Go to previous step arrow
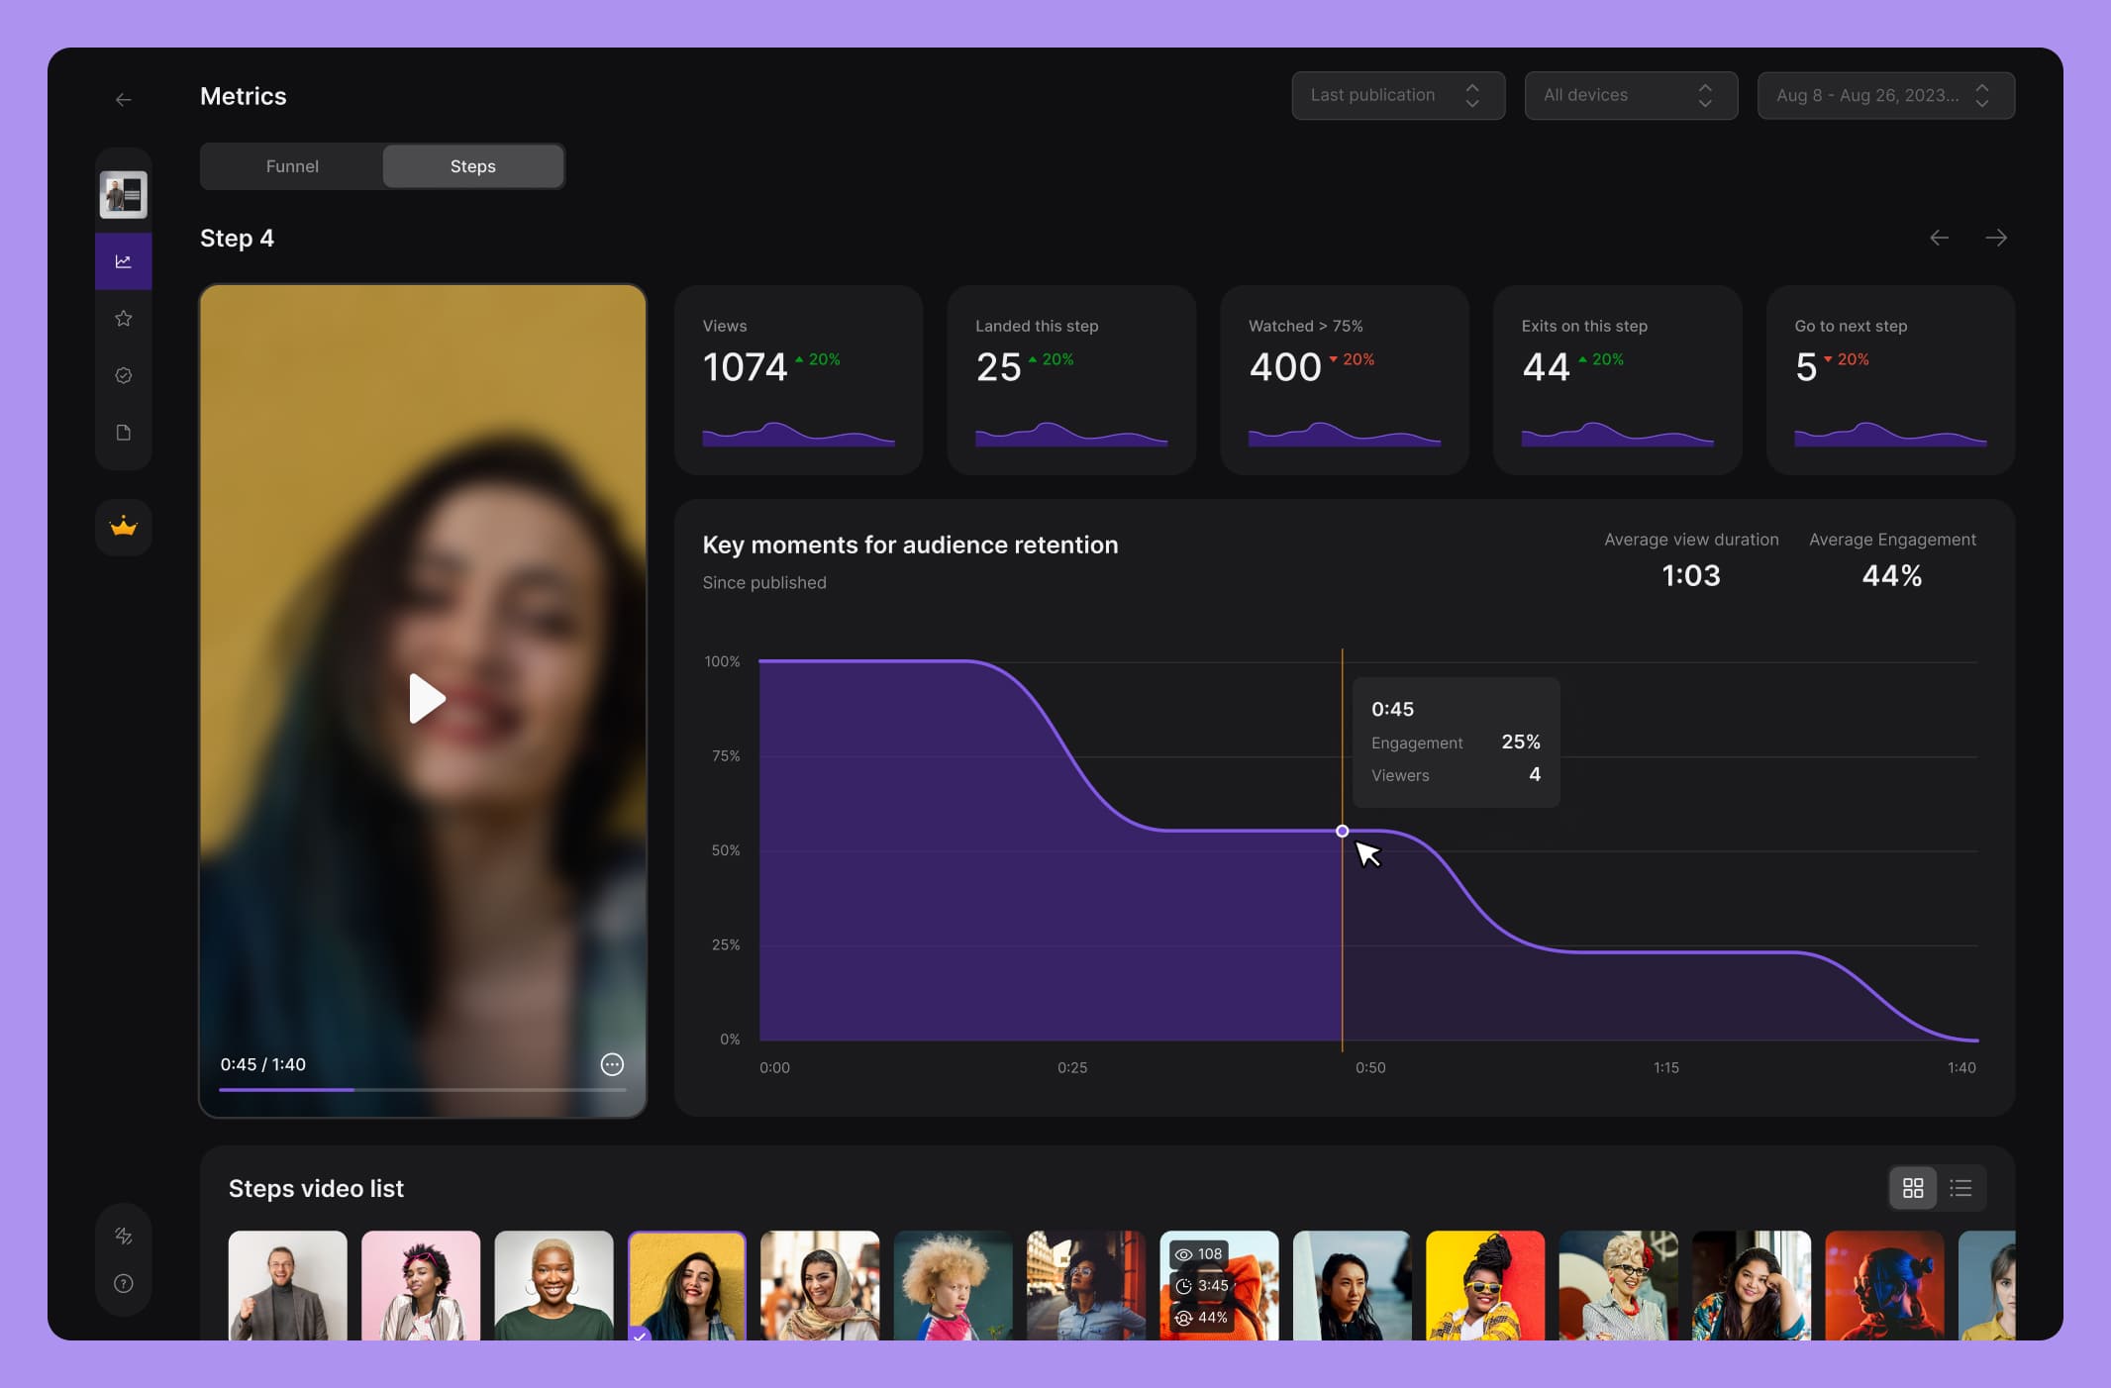The image size is (2111, 1388). 1939,238
